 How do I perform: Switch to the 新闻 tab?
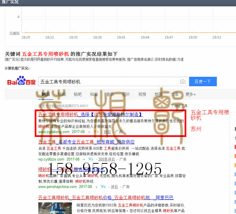coord(62,94)
